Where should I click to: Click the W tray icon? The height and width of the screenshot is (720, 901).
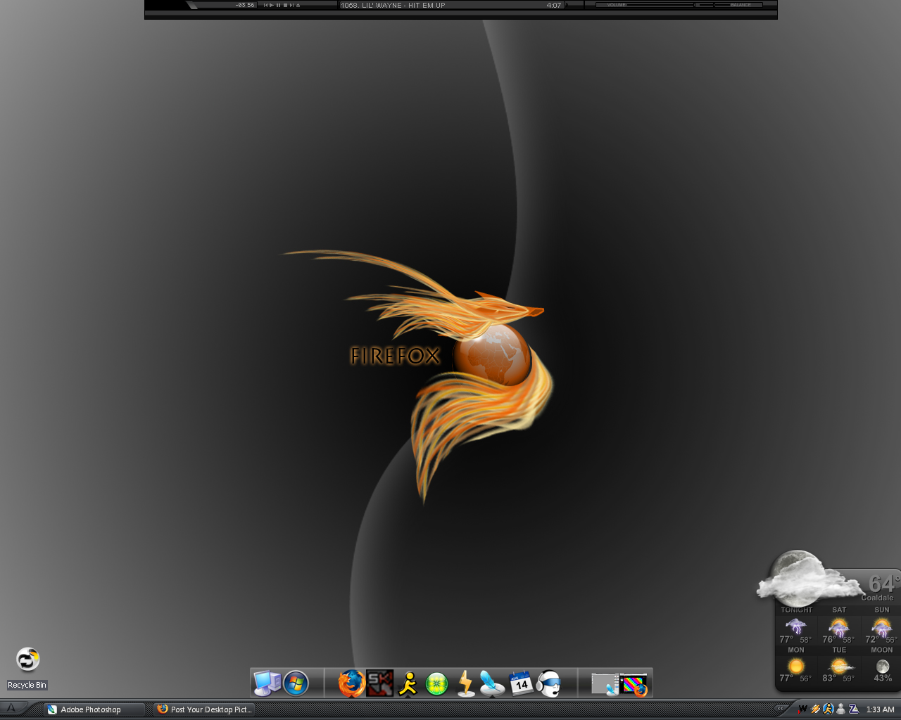pyautogui.click(x=802, y=709)
